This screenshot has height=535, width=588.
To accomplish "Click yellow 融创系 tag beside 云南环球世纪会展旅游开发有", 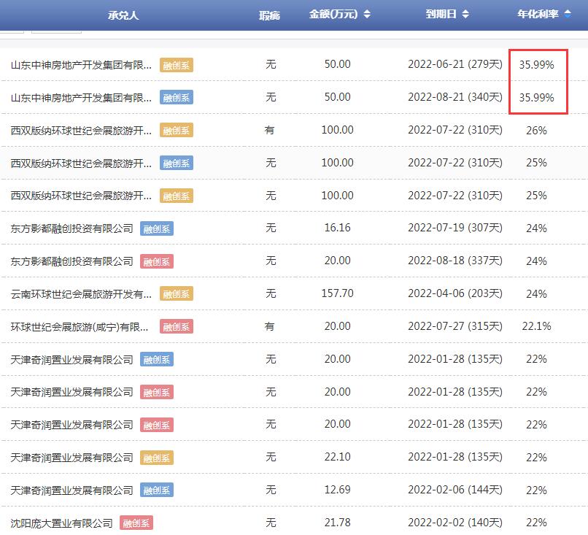I will tap(177, 293).
